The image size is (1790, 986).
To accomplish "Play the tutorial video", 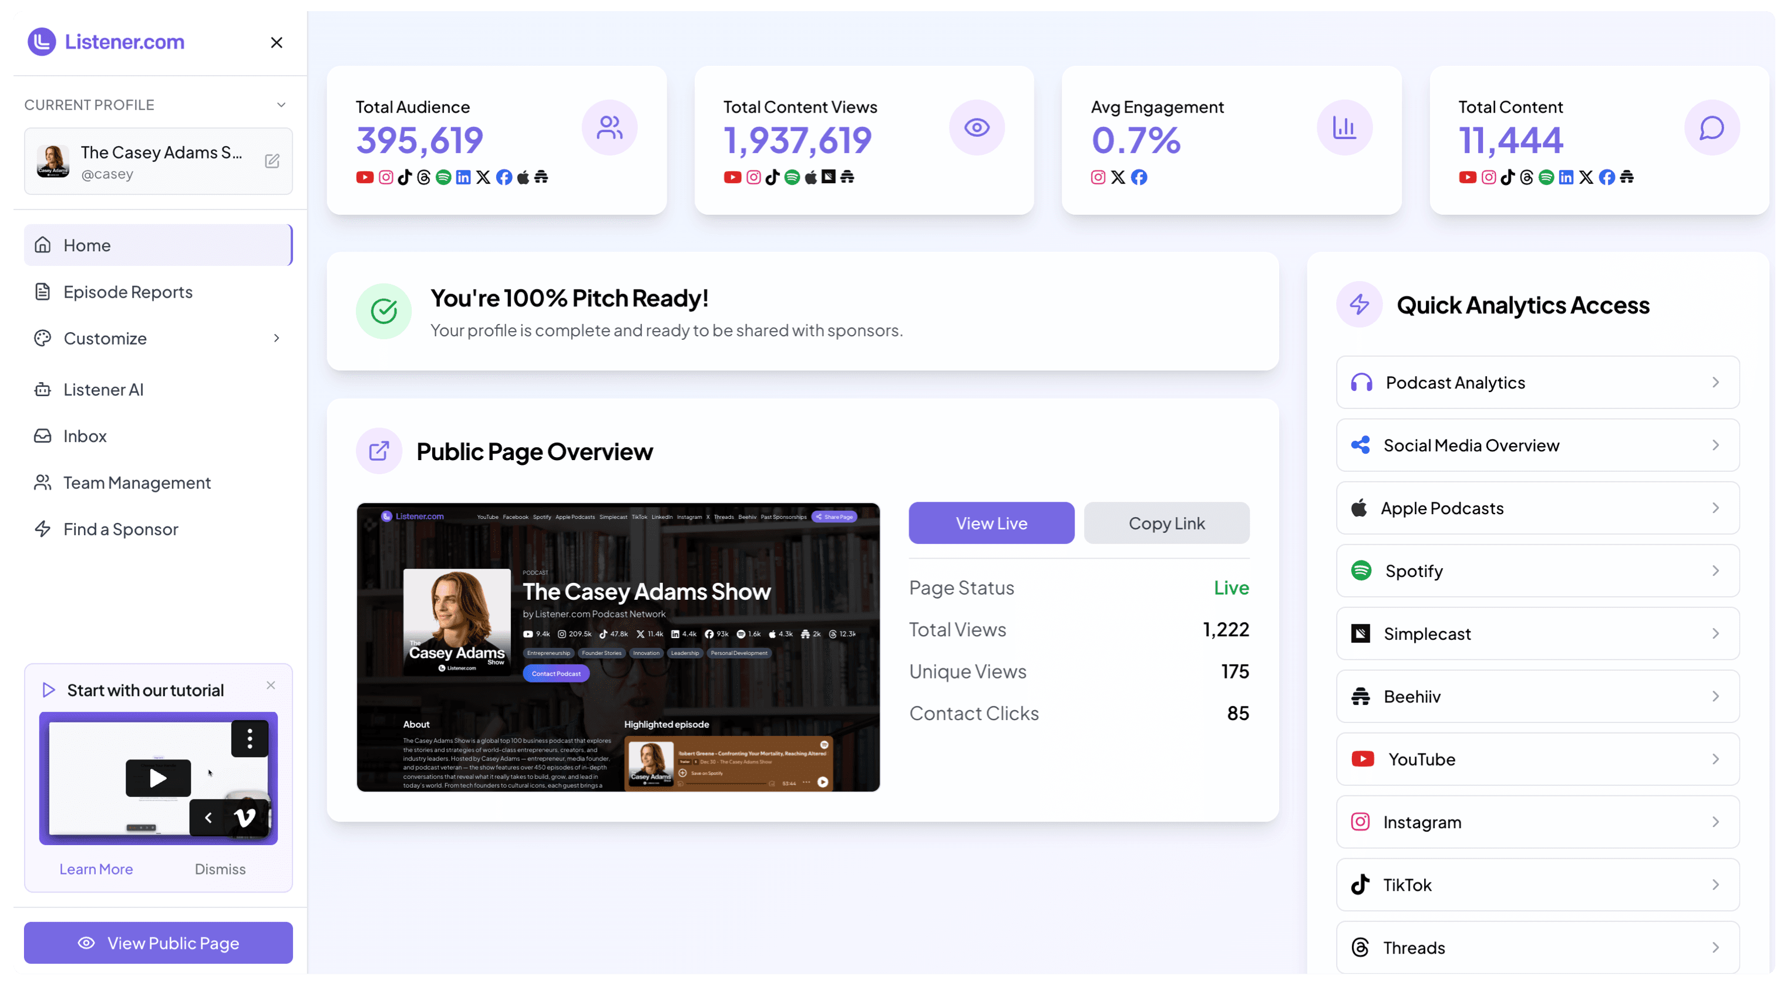I will click(159, 778).
